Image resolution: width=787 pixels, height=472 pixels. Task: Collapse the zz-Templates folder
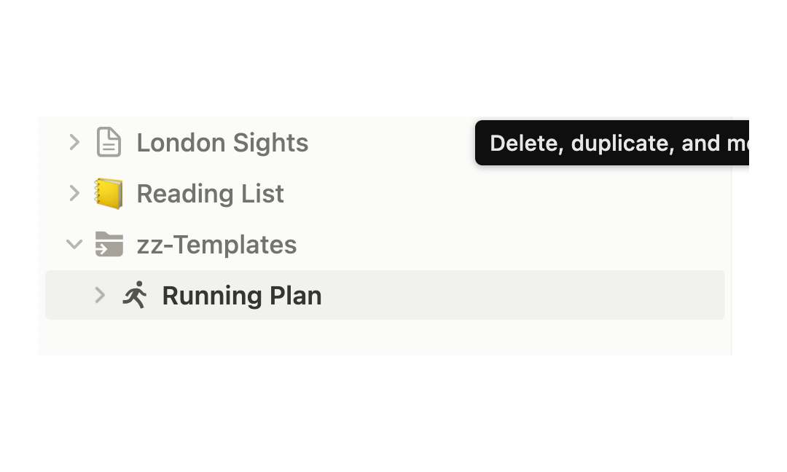click(74, 244)
